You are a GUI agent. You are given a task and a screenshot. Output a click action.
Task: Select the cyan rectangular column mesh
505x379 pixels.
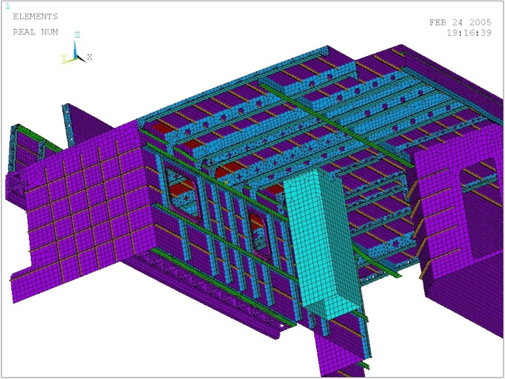point(322,245)
